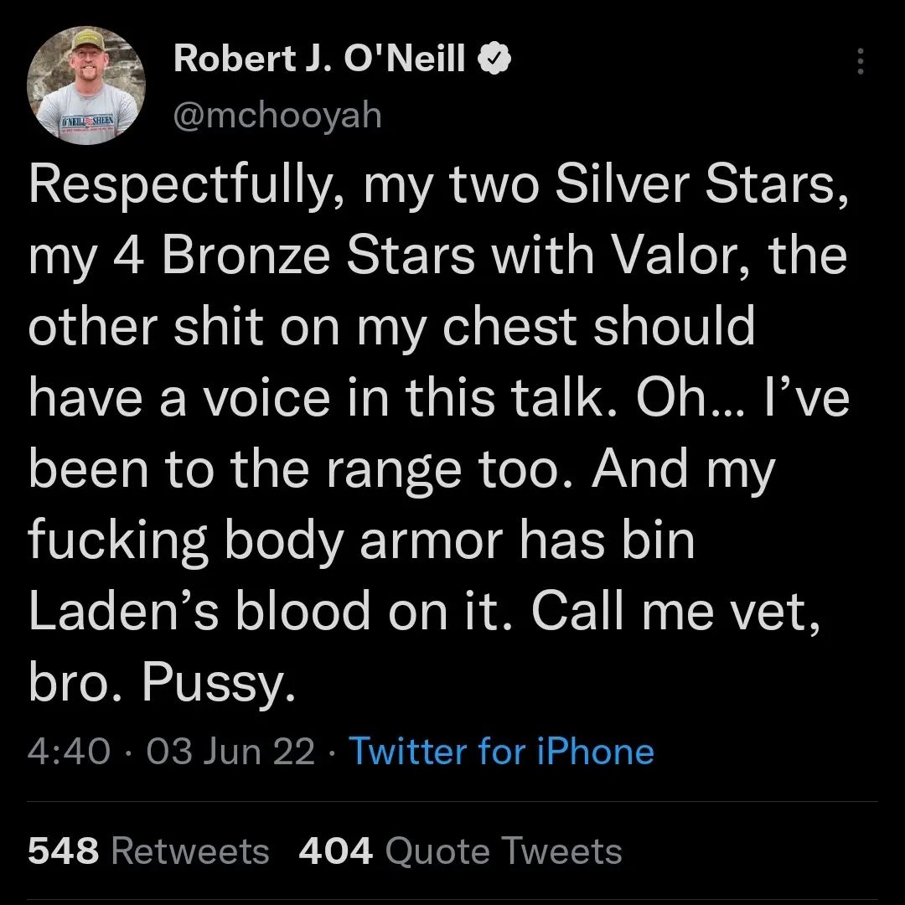Open the Robert J. O'Neill display name
905x905 pixels.
(x=319, y=59)
